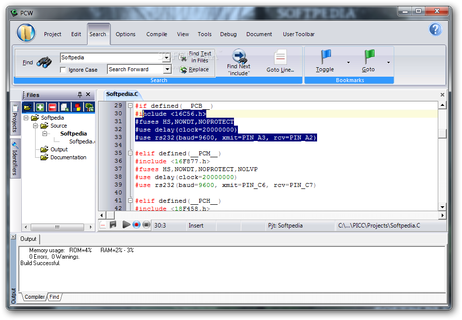
Task: Open the Goto Line tool
Action: point(280,57)
